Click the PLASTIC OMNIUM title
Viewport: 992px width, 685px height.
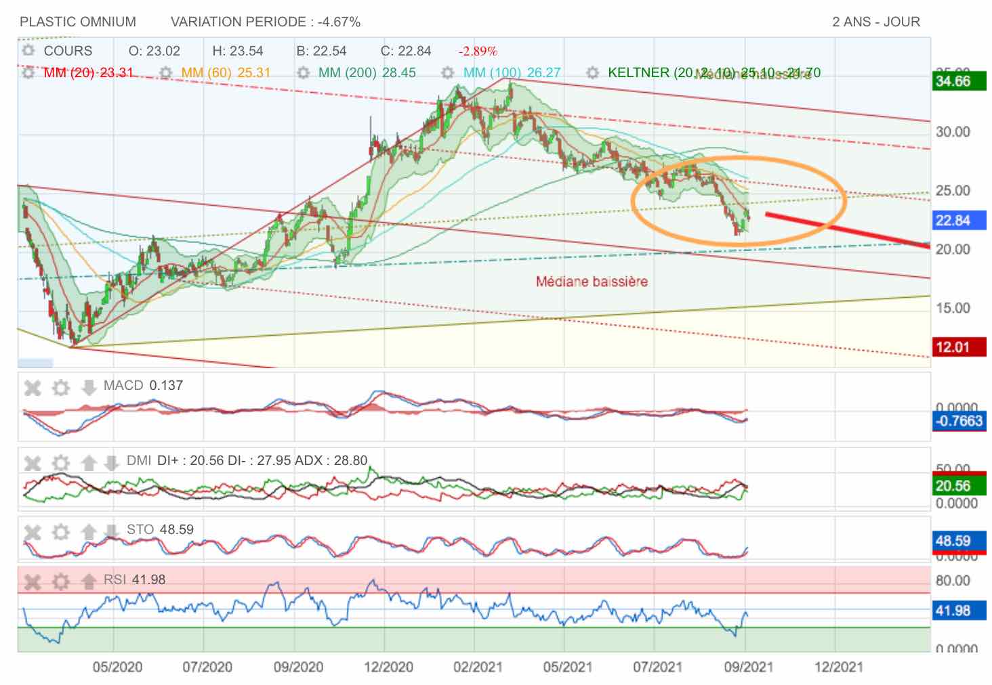coord(78,22)
